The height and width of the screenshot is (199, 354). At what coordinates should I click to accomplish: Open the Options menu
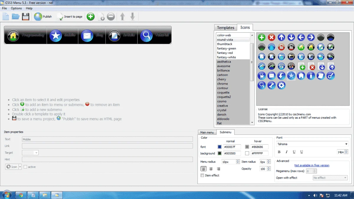(17, 8)
